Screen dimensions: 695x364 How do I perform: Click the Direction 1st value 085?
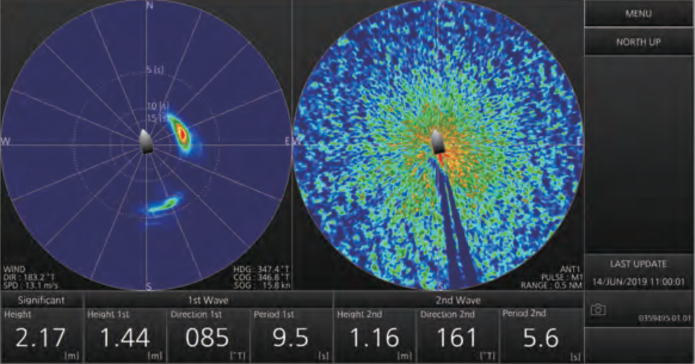tap(207, 338)
